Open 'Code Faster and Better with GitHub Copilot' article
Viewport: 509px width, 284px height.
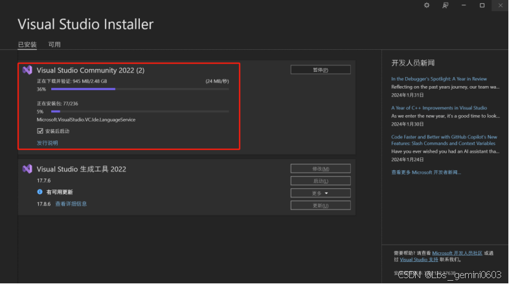444,140
